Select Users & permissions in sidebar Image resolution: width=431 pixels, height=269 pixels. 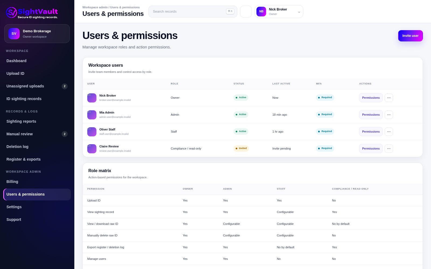pyautogui.click(x=37, y=194)
